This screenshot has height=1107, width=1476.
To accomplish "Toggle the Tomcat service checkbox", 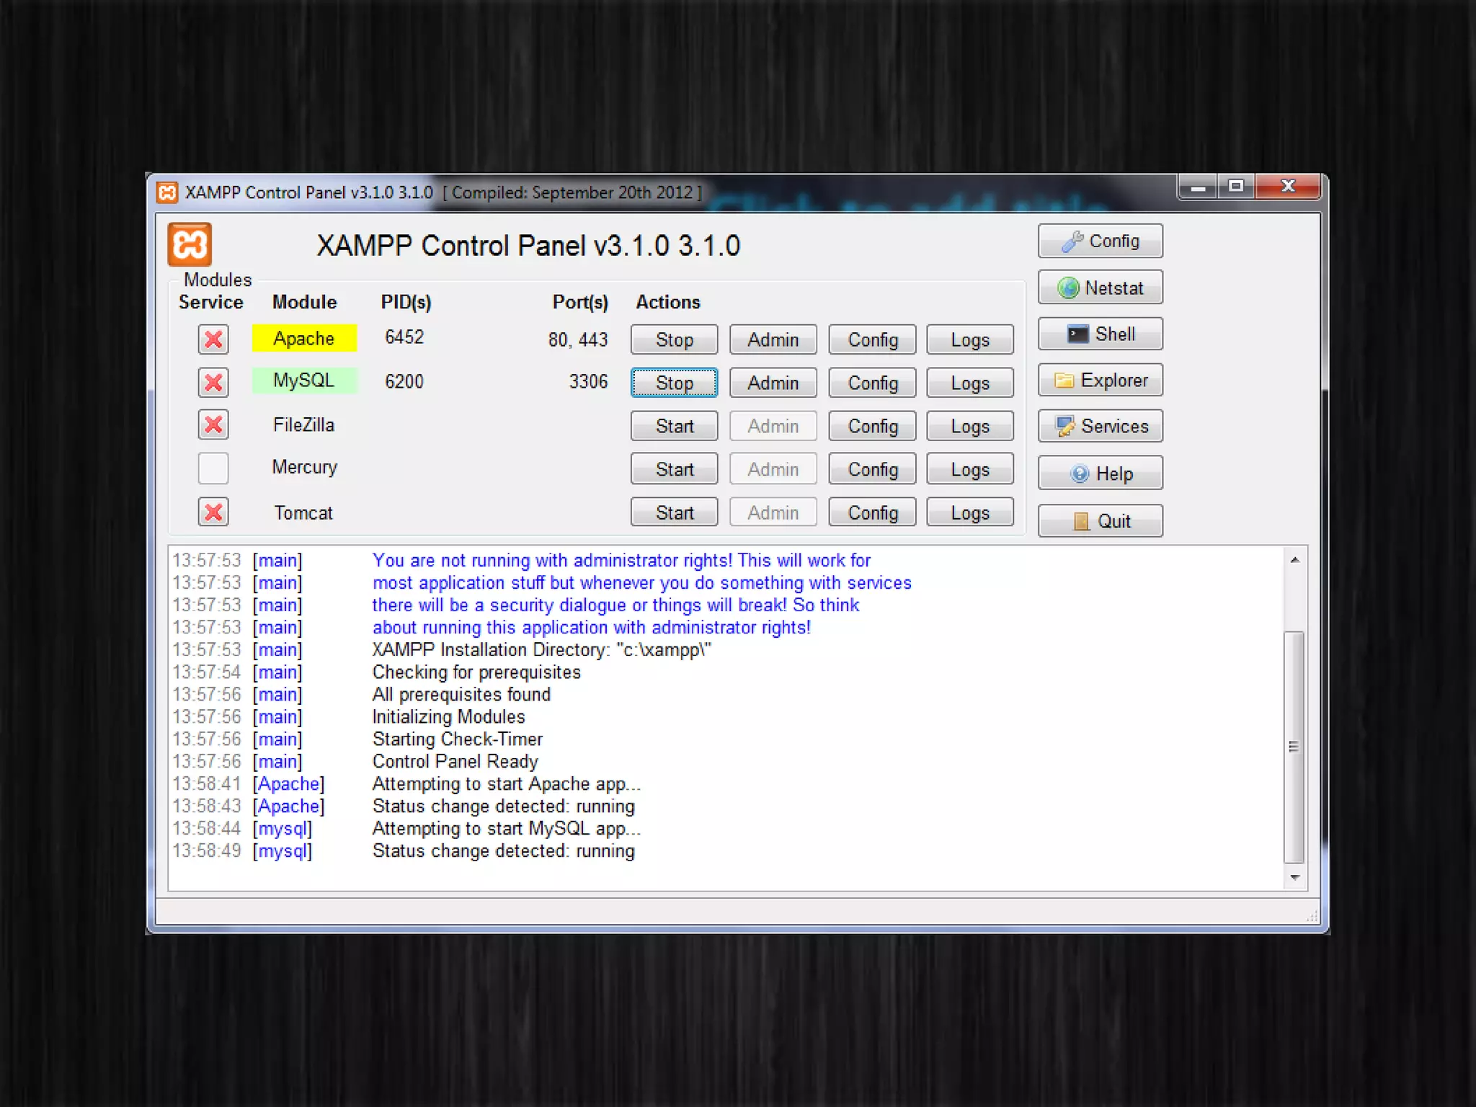I will pyautogui.click(x=213, y=512).
